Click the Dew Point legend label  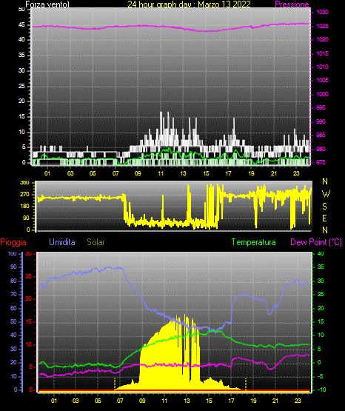316,242
